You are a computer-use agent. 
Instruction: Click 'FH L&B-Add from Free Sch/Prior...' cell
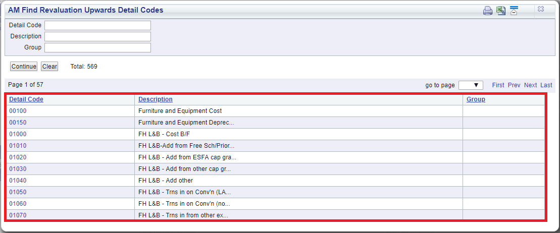[298, 146]
